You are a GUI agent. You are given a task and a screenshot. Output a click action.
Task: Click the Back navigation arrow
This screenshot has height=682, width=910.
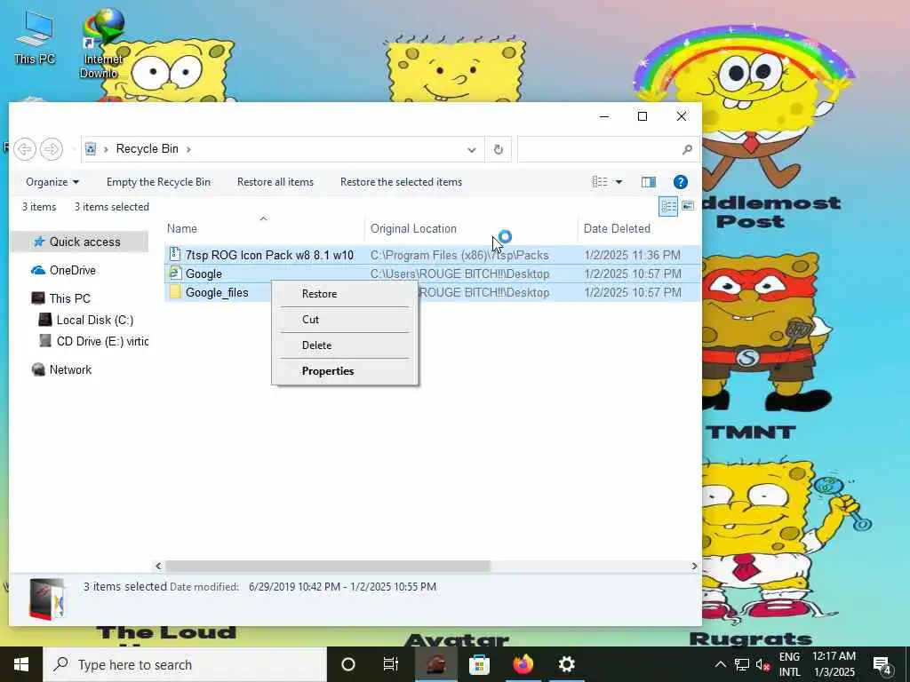pyautogui.click(x=25, y=149)
